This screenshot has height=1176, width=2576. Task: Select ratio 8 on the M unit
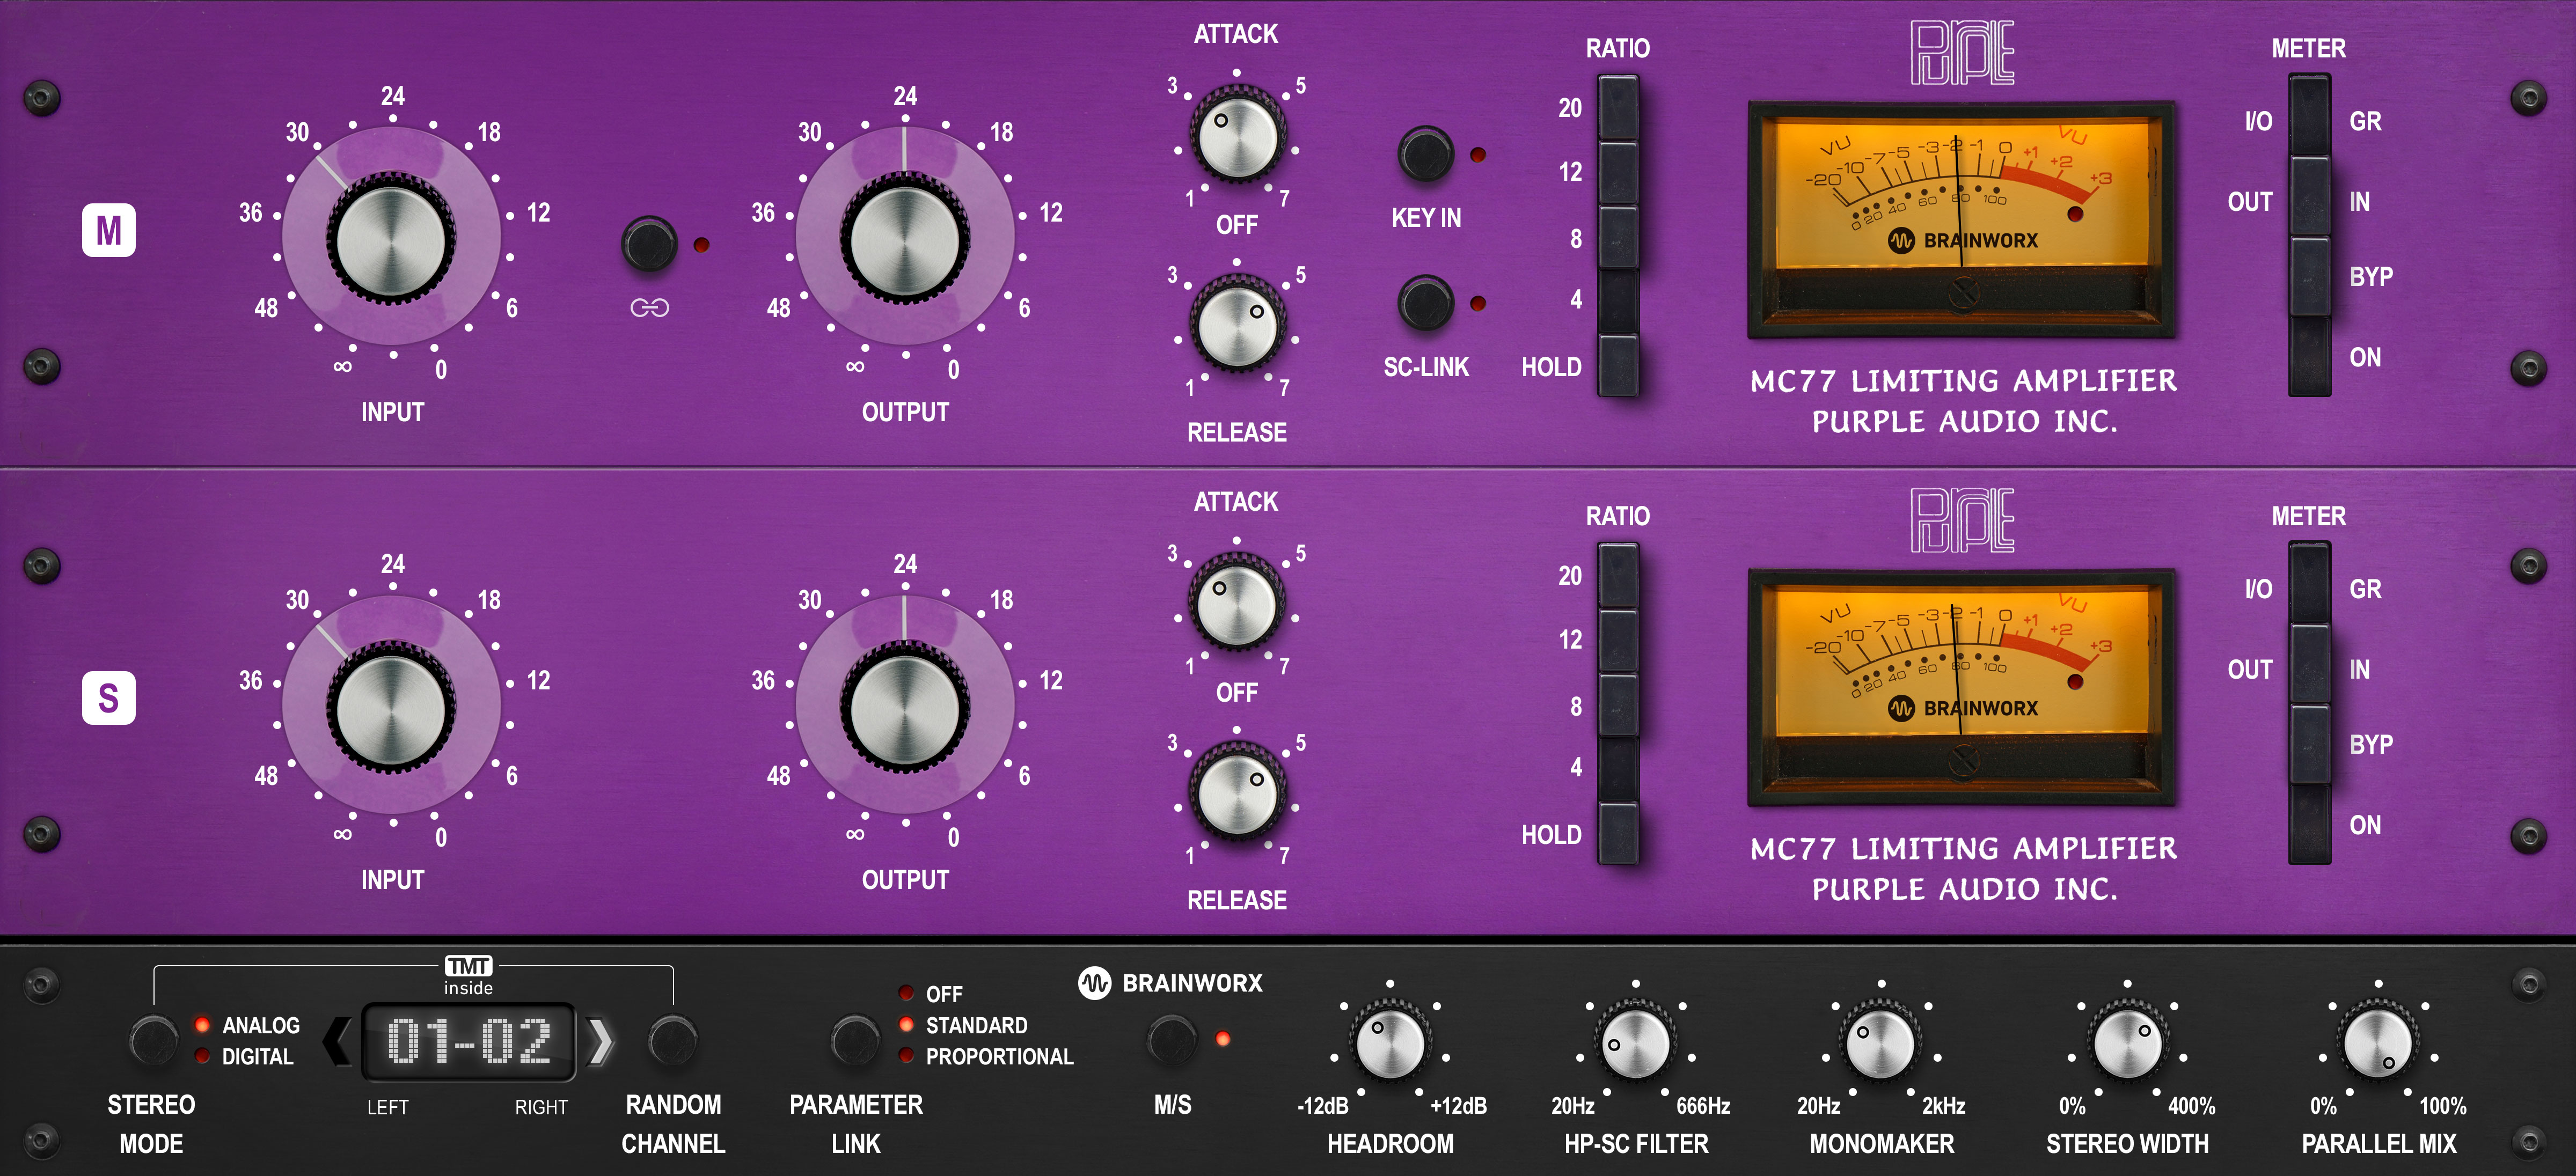pos(1618,237)
